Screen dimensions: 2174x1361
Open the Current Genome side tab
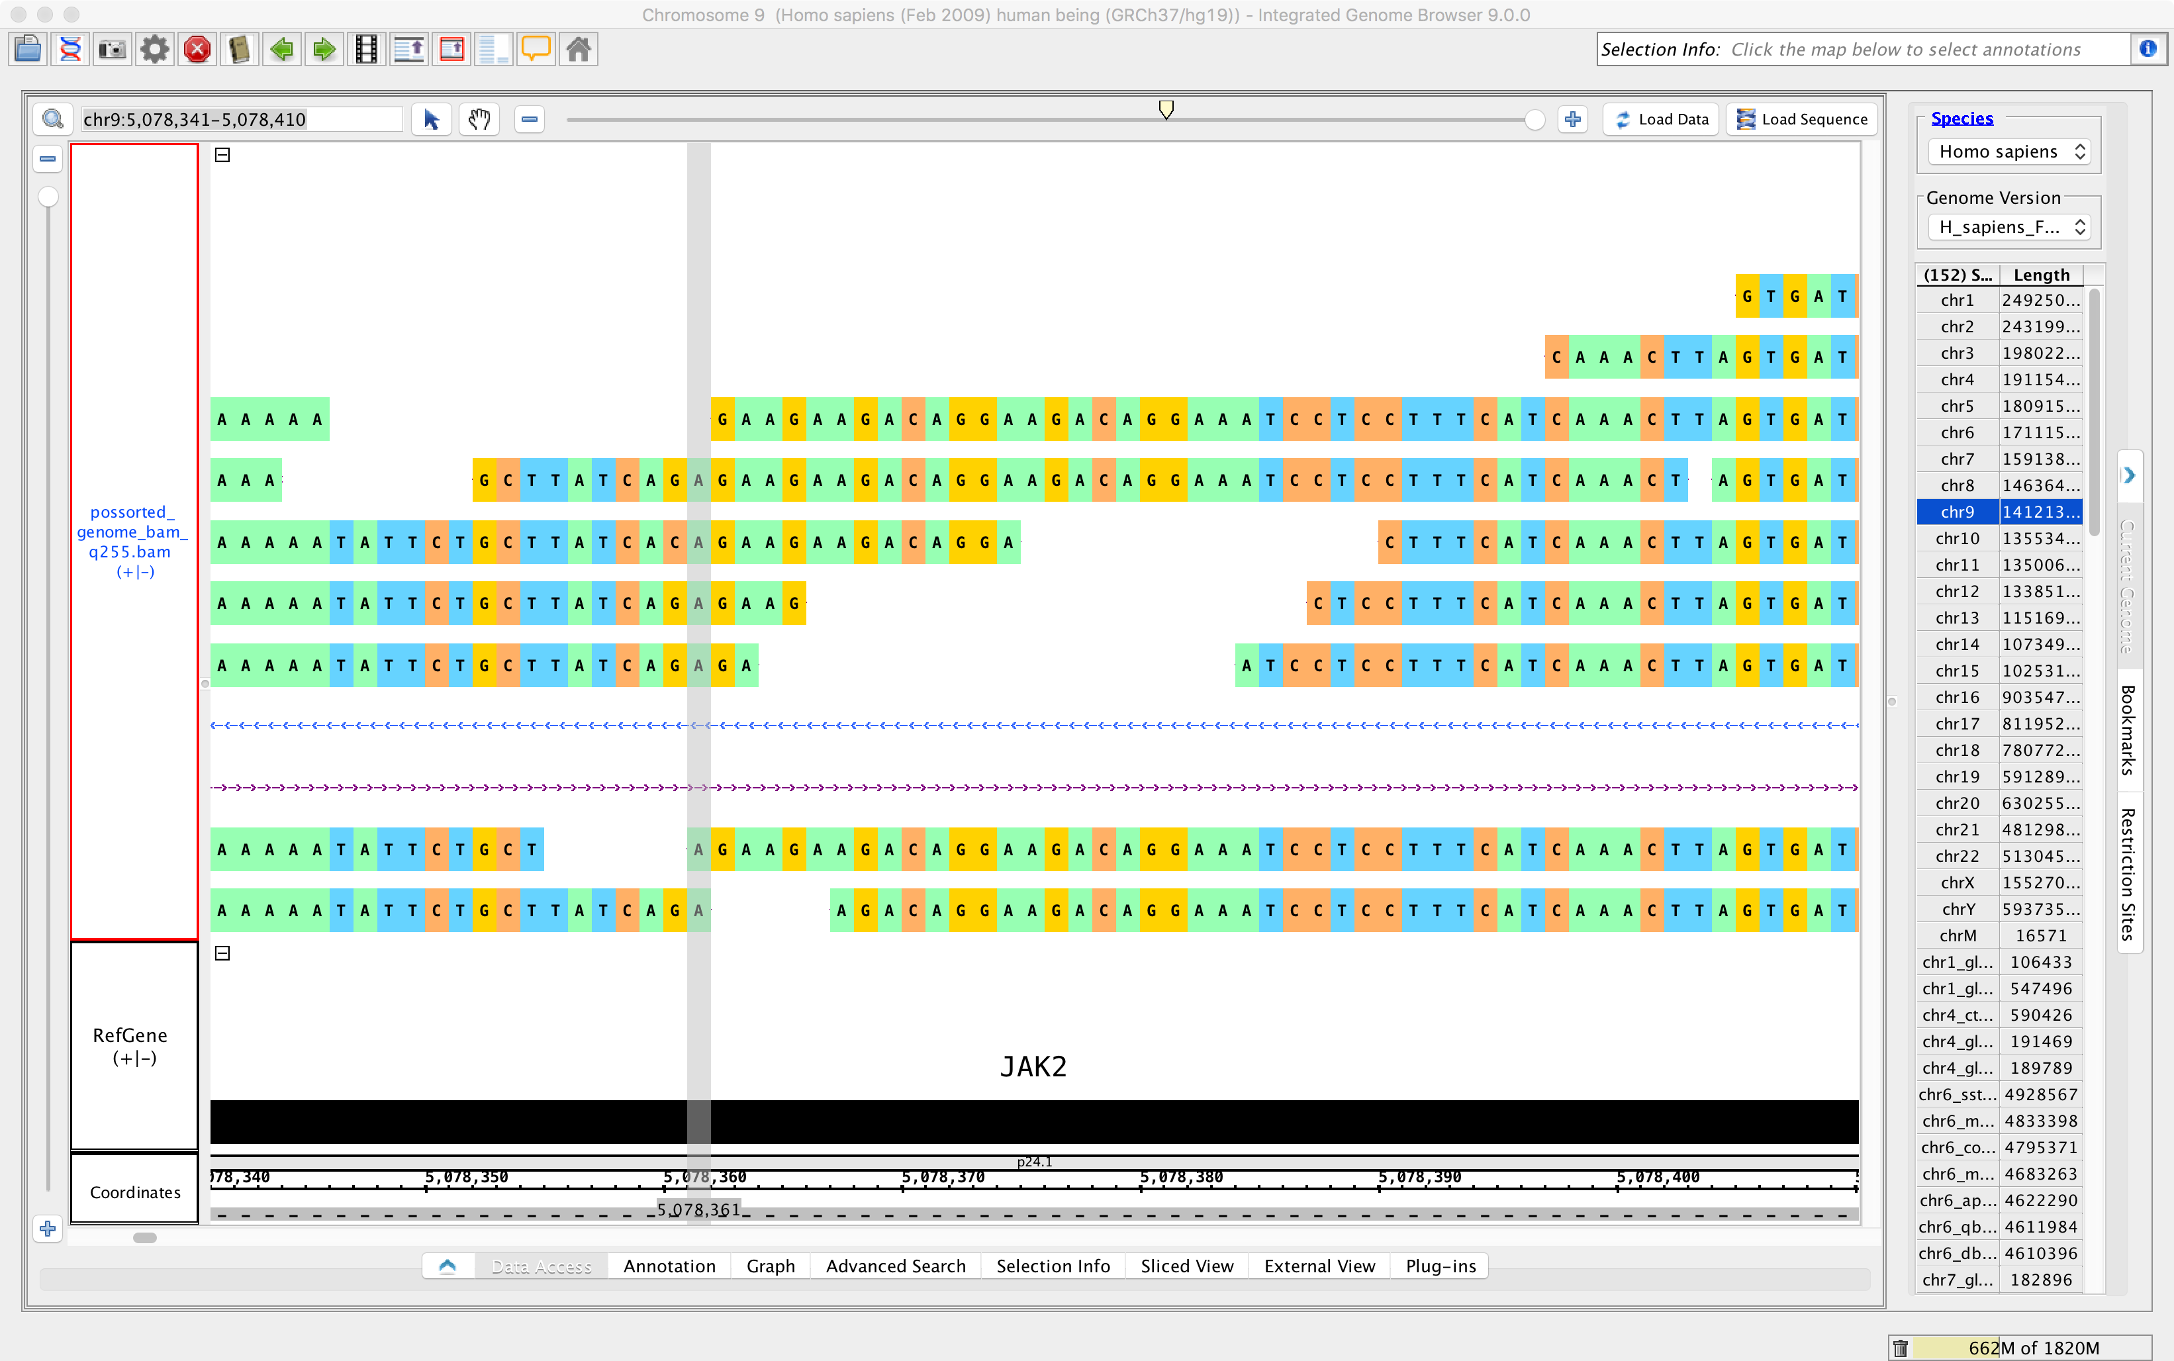pos(2128,587)
